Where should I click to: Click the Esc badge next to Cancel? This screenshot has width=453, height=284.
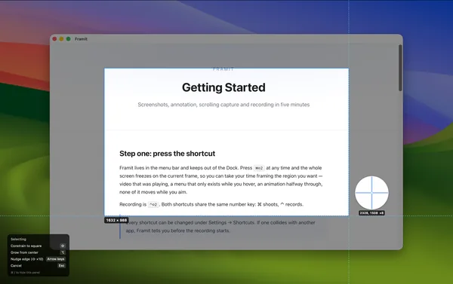coord(61,266)
